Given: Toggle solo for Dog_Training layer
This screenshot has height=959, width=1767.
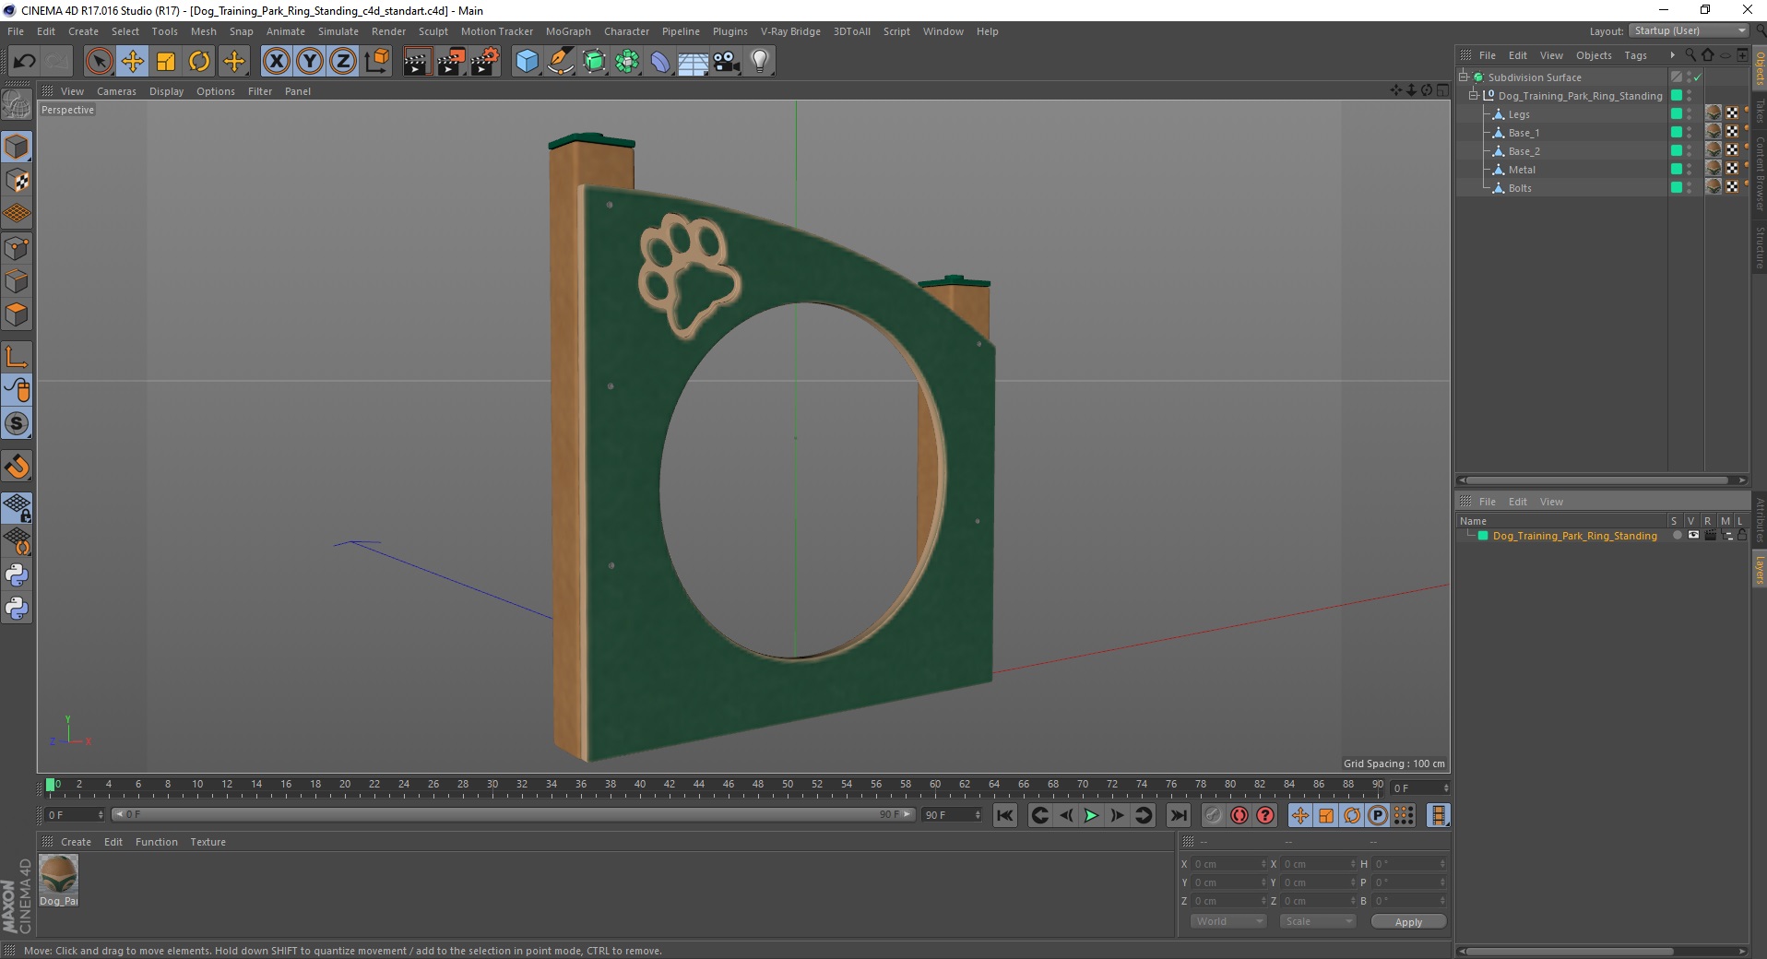Looking at the screenshot, I should 1677,536.
